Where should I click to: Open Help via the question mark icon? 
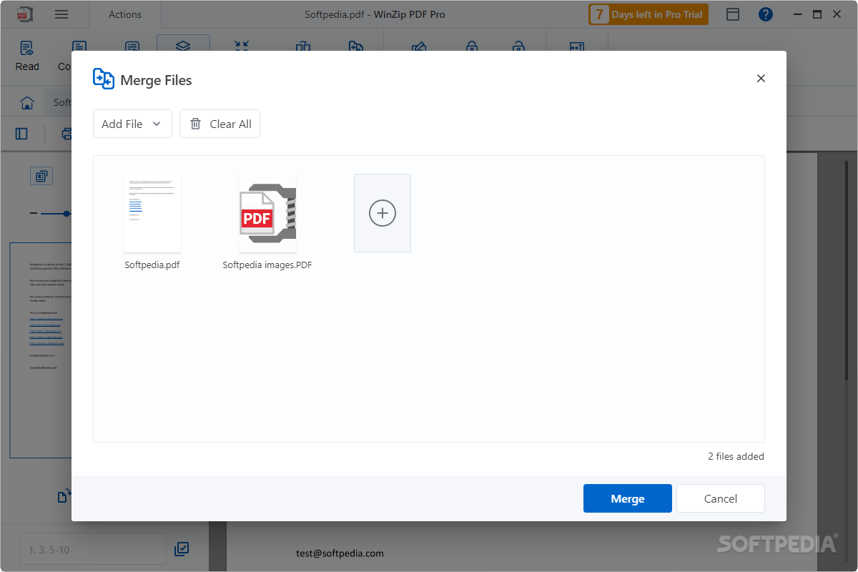click(x=766, y=14)
